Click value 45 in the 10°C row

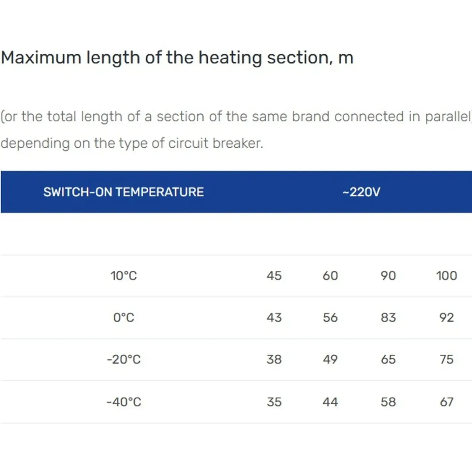point(274,276)
